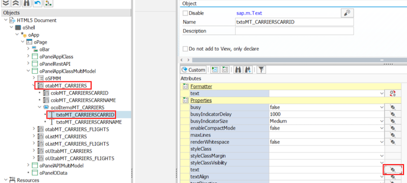407x183 pixels.
Task: Expand the oPanelAPIMultiModel node
Action: 28,165
